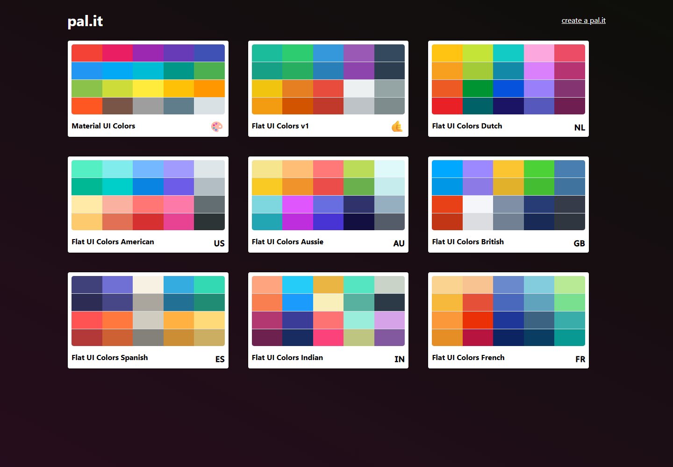
Task: Open the Flat UI Colors Aussie title
Action: point(287,242)
